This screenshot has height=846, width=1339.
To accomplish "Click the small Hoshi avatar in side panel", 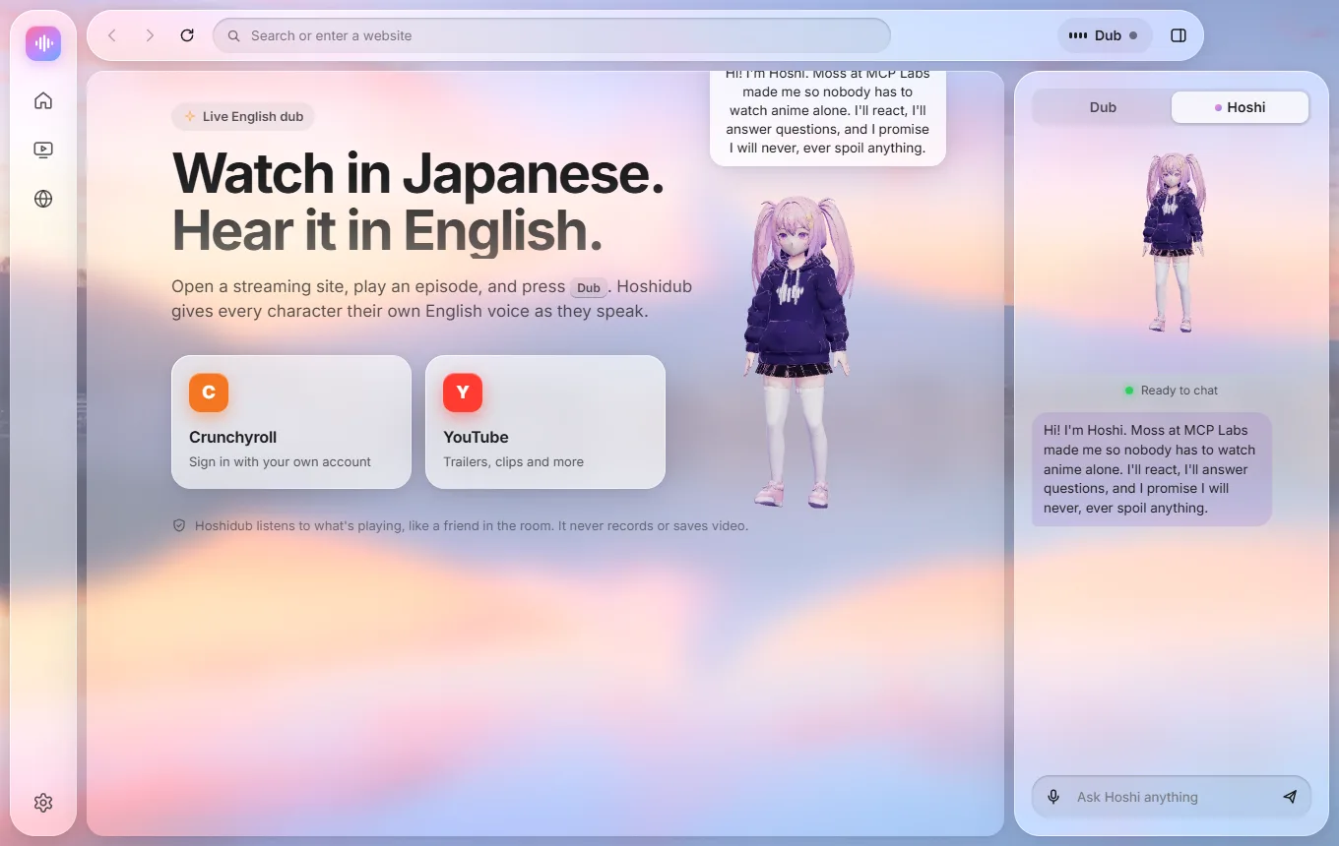I will click(1173, 243).
